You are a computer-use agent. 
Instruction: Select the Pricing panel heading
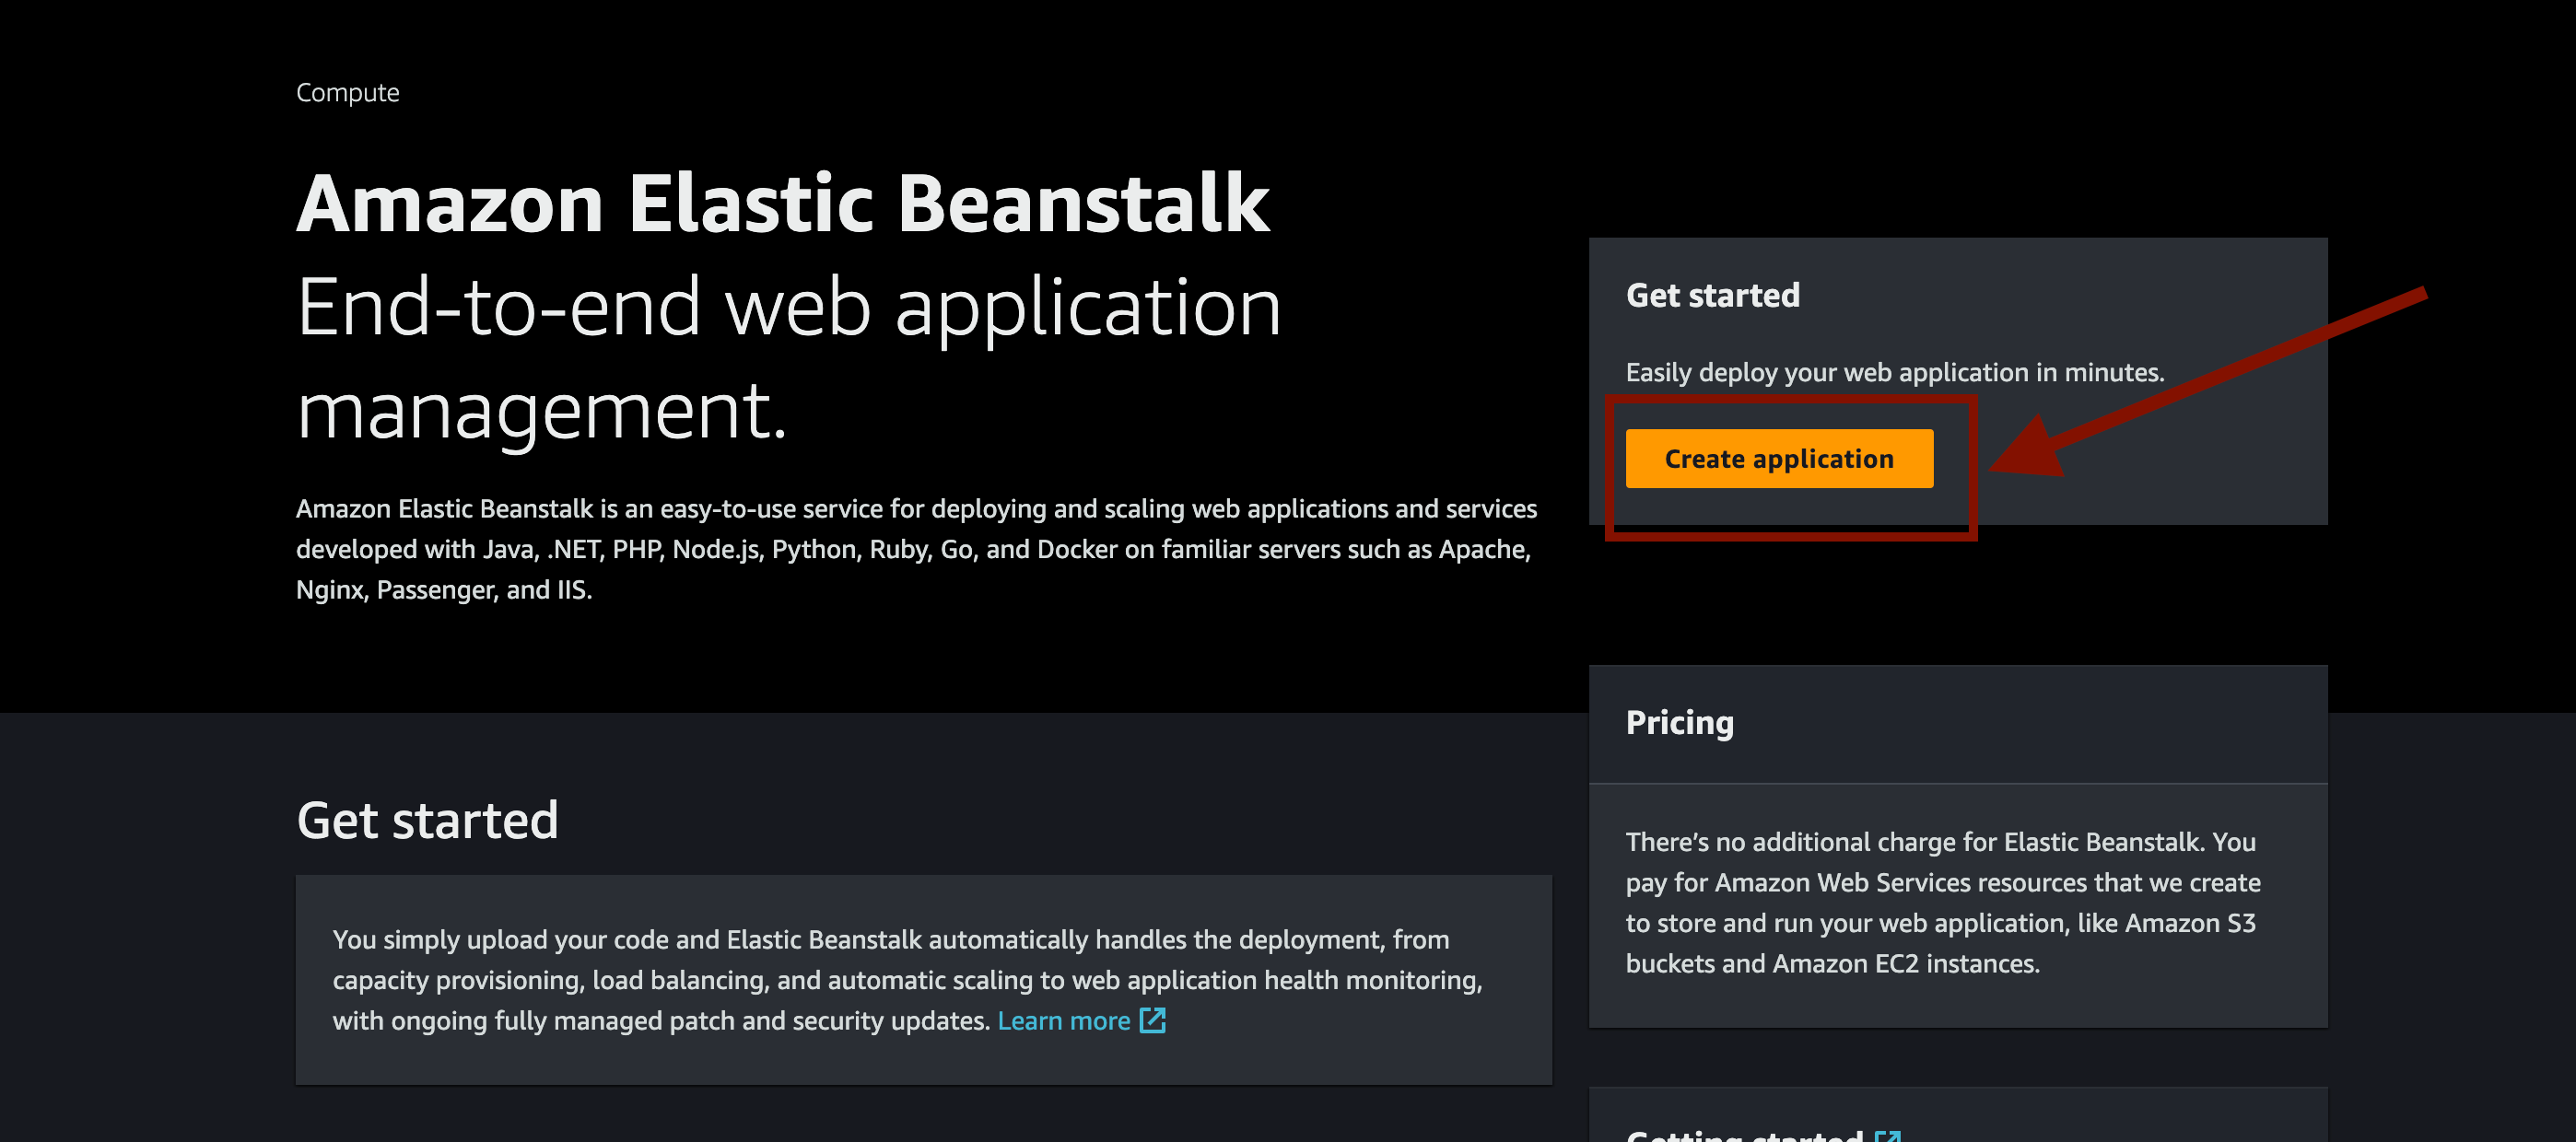(x=1679, y=722)
